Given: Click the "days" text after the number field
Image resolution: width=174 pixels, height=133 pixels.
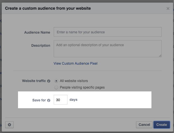Looking at the screenshot, I should coord(73,100).
